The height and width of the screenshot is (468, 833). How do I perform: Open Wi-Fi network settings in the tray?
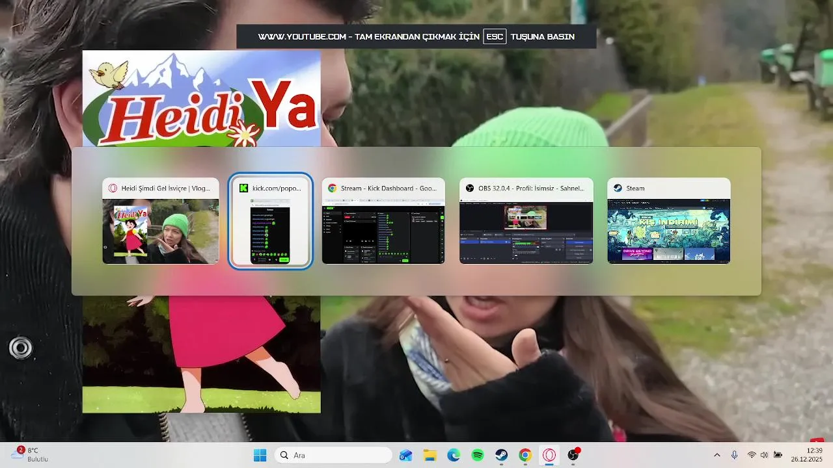click(752, 455)
